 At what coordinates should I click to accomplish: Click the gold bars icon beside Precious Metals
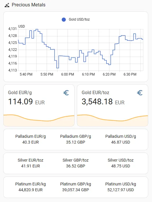(x=7, y=5)
